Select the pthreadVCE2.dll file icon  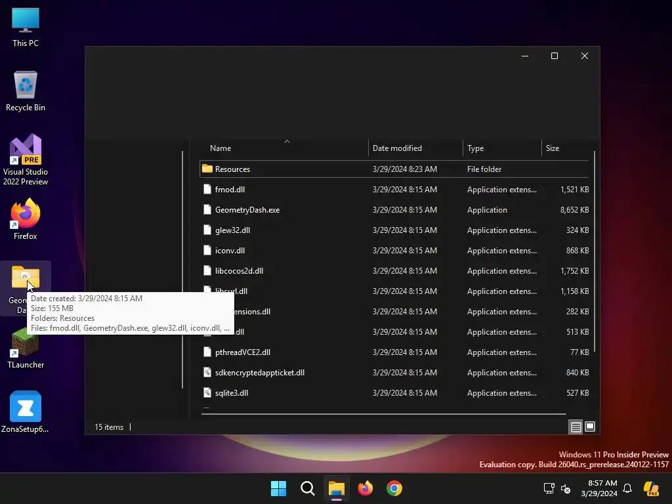click(x=207, y=352)
